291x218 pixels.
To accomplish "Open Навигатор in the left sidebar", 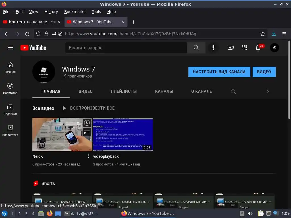I will pos(10,89).
